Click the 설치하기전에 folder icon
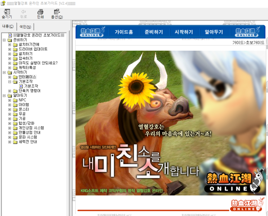This screenshot has width=268, height=216. (15, 45)
